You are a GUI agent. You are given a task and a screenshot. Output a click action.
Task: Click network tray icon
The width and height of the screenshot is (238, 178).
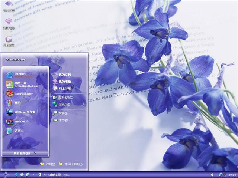(x=220, y=175)
